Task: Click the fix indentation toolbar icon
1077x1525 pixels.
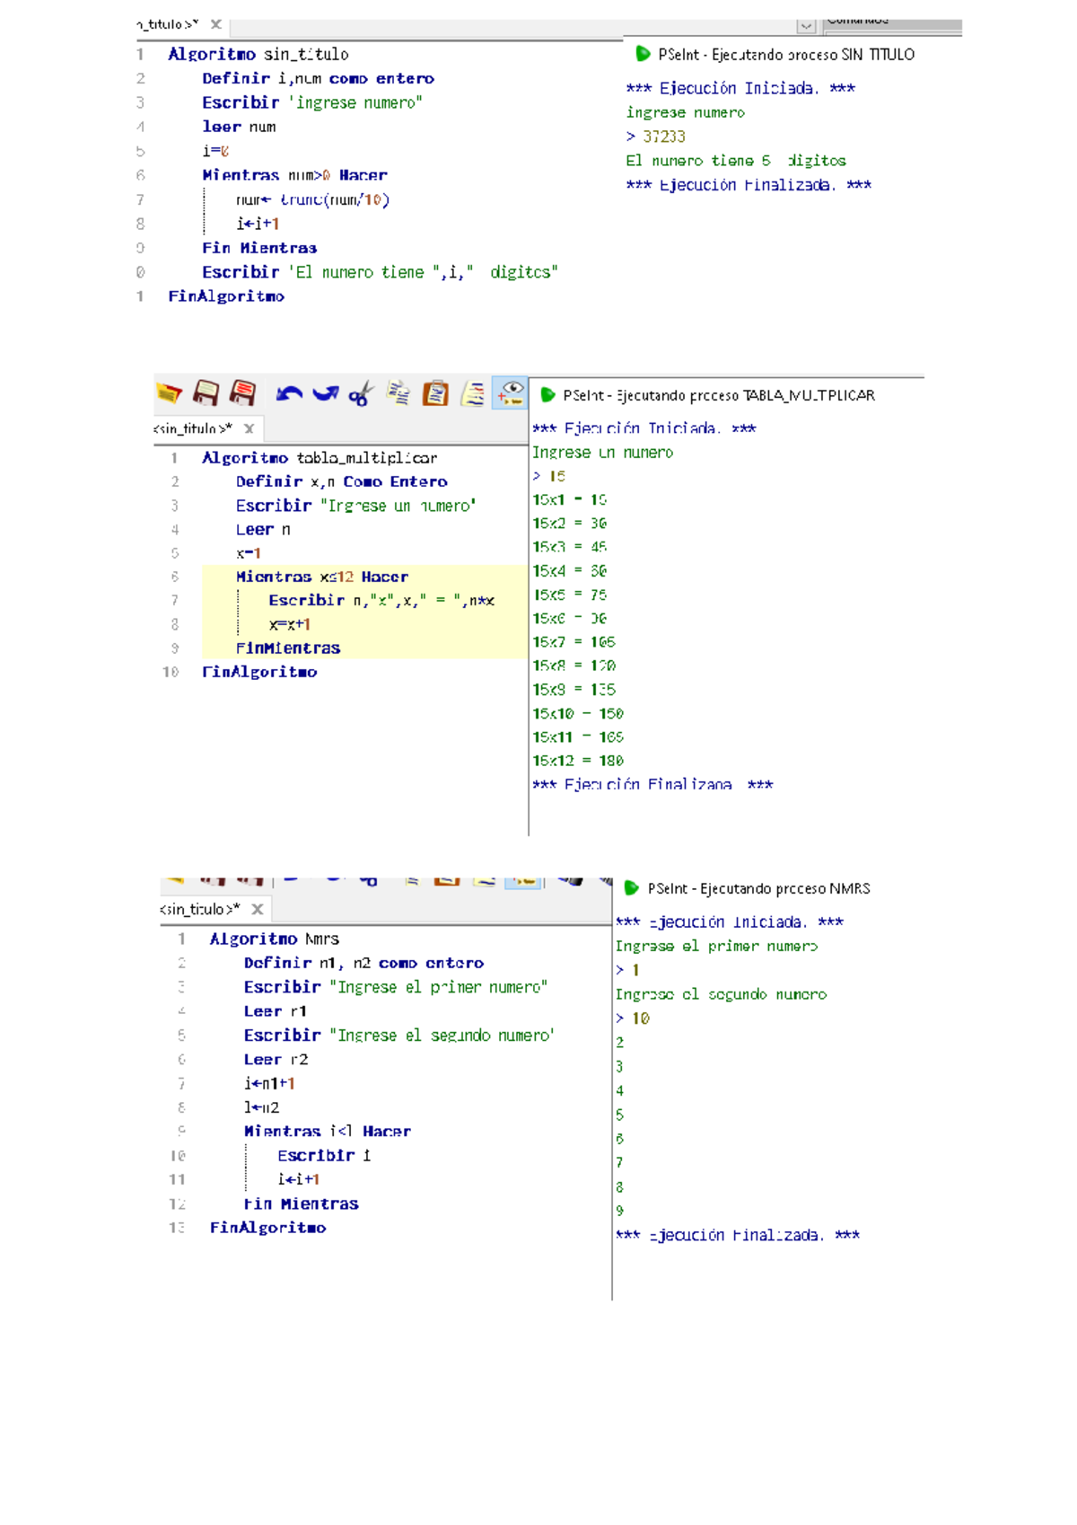Action: pyautogui.click(x=473, y=393)
